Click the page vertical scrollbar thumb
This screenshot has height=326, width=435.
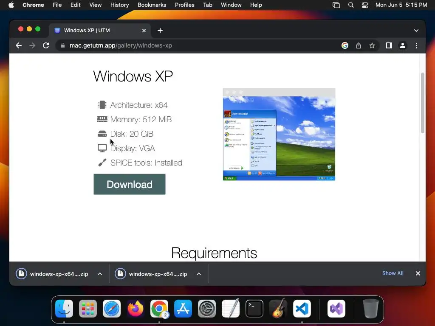pos(423,103)
